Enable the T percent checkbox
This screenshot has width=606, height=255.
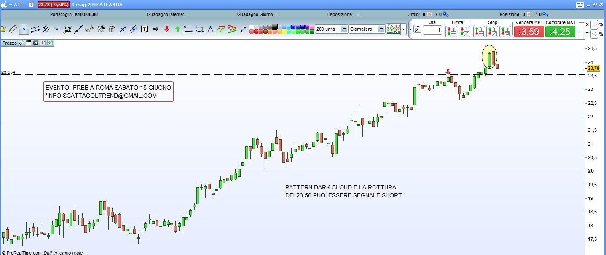point(582,35)
